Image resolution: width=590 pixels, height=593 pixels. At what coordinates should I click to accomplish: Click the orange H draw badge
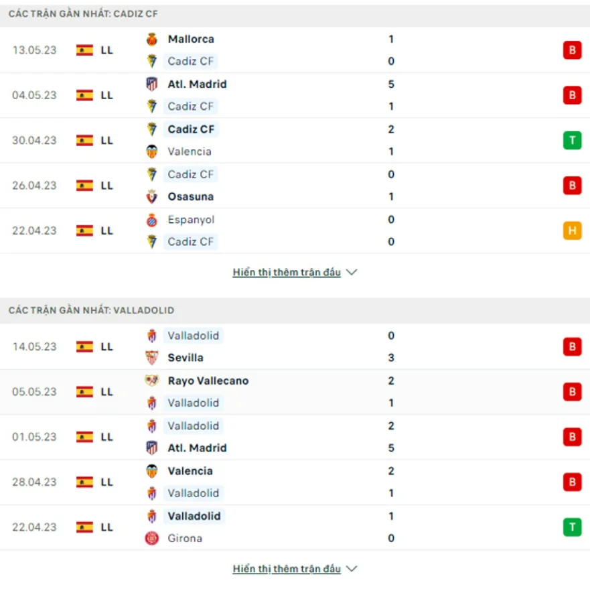(573, 230)
